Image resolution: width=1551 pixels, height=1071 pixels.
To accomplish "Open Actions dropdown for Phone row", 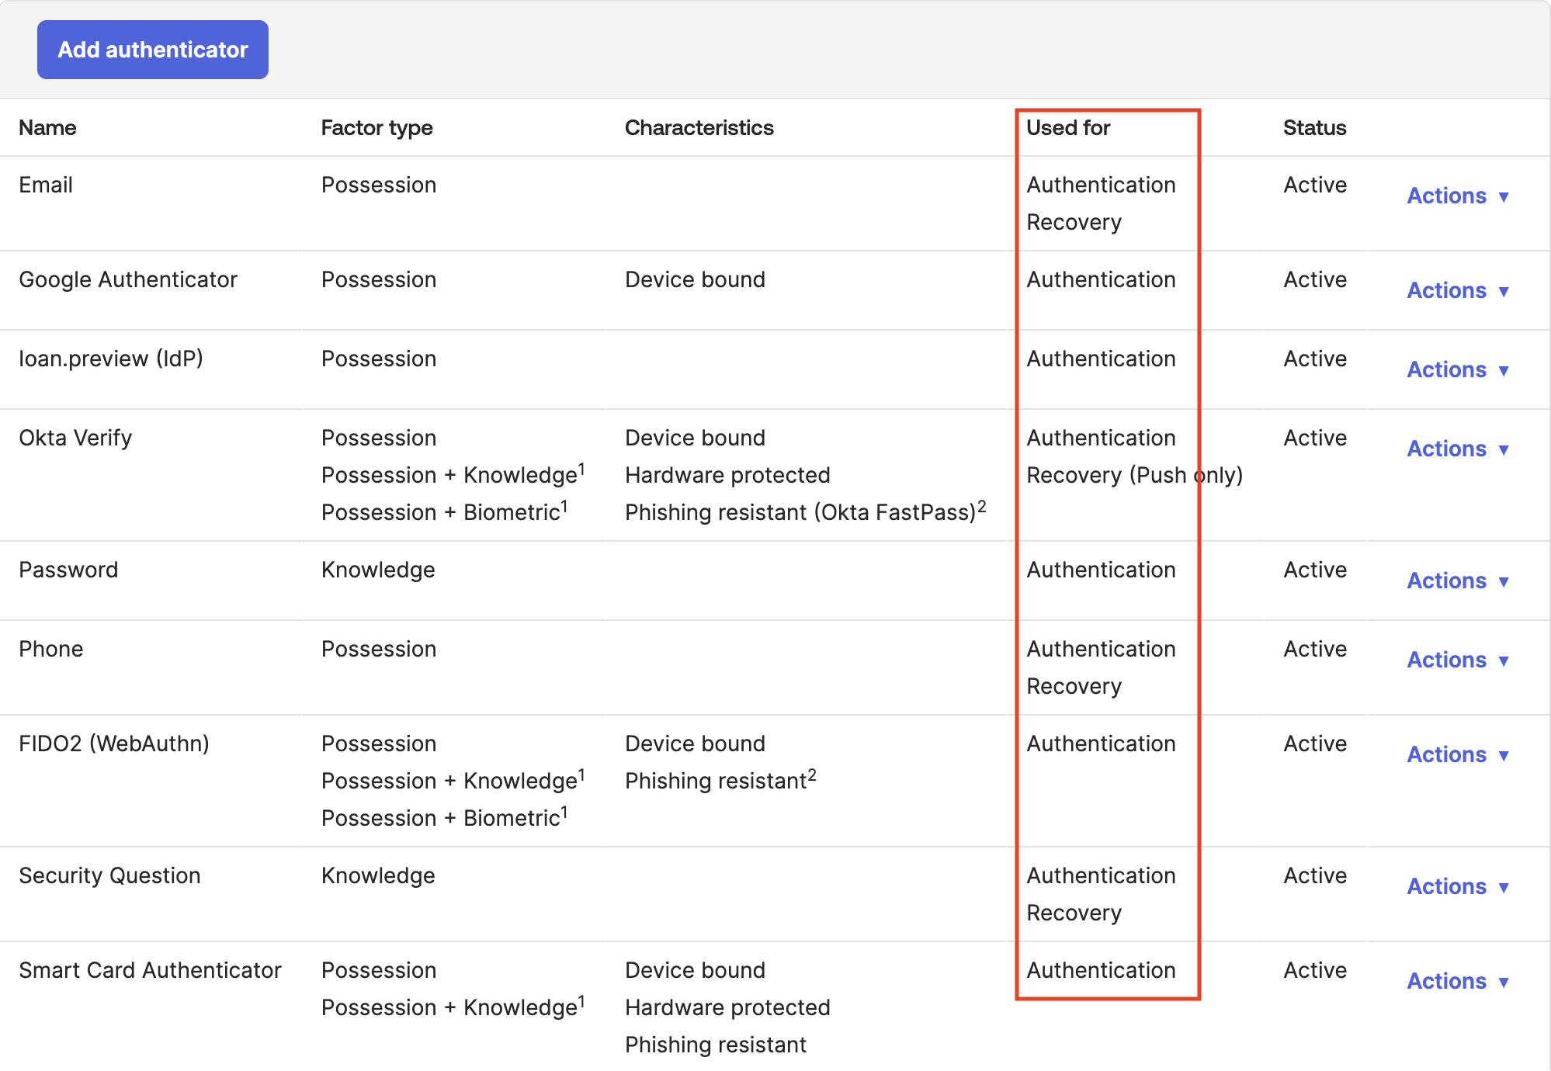I will tap(1456, 660).
